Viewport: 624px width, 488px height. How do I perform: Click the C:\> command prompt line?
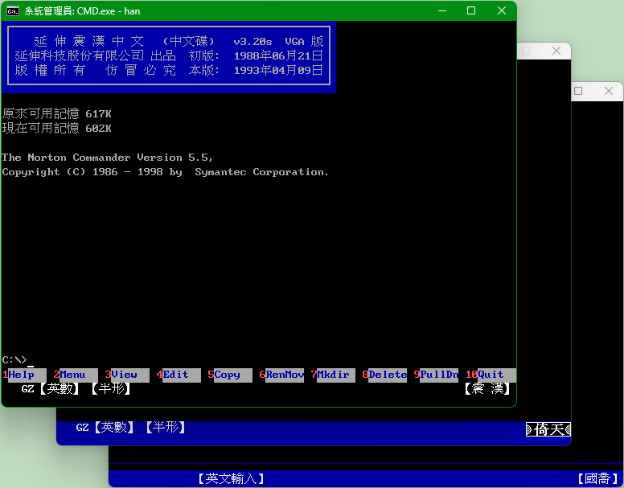point(18,360)
